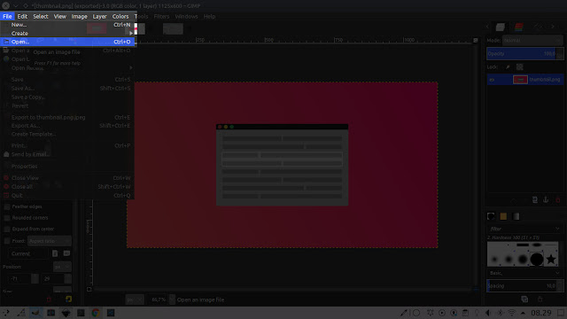Switch to the Brushes tab icon

[491, 216]
